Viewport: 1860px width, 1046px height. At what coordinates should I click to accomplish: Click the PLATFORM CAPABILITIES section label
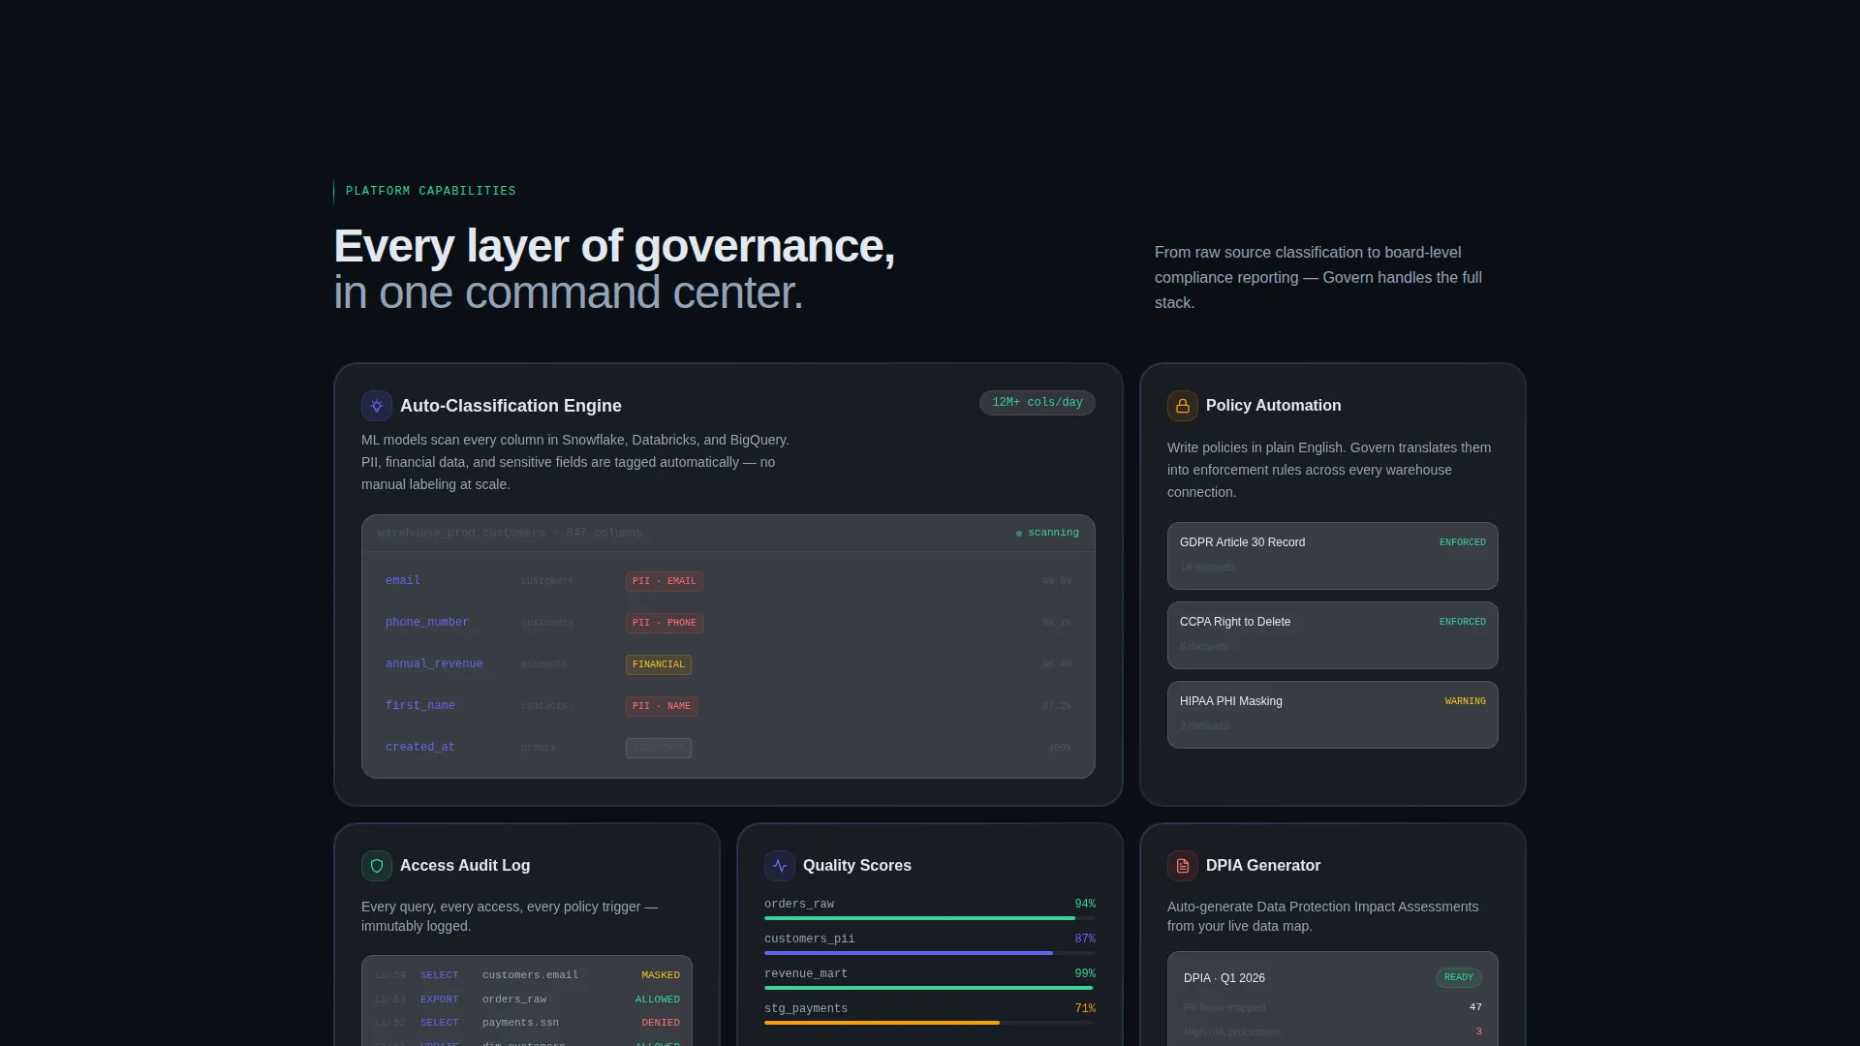click(431, 192)
